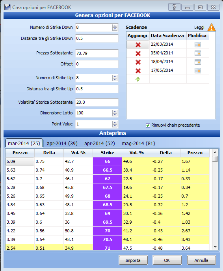Increase Numero di Strike Down value
223x271 pixels.
pos(115,26)
